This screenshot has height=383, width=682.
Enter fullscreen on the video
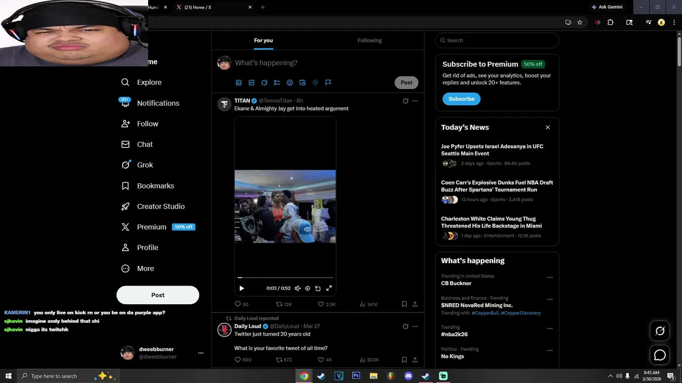click(329, 288)
